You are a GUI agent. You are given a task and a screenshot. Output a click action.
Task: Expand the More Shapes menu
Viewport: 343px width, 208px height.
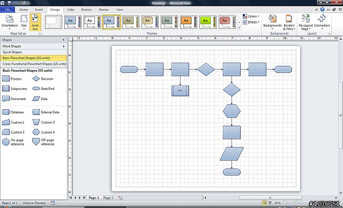(x=34, y=47)
